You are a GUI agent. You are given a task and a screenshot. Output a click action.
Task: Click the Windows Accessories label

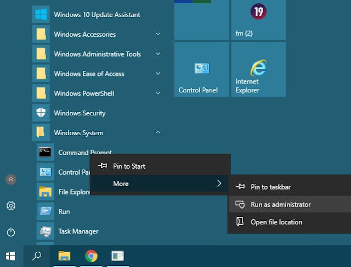pyautogui.click(x=85, y=35)
